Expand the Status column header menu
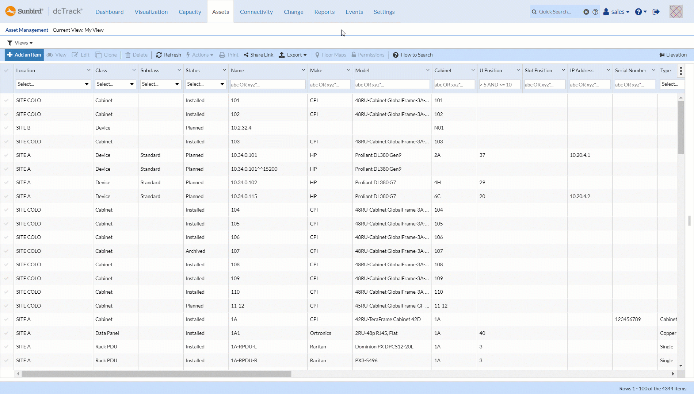 pyautogui.click(x=224, y=70)
